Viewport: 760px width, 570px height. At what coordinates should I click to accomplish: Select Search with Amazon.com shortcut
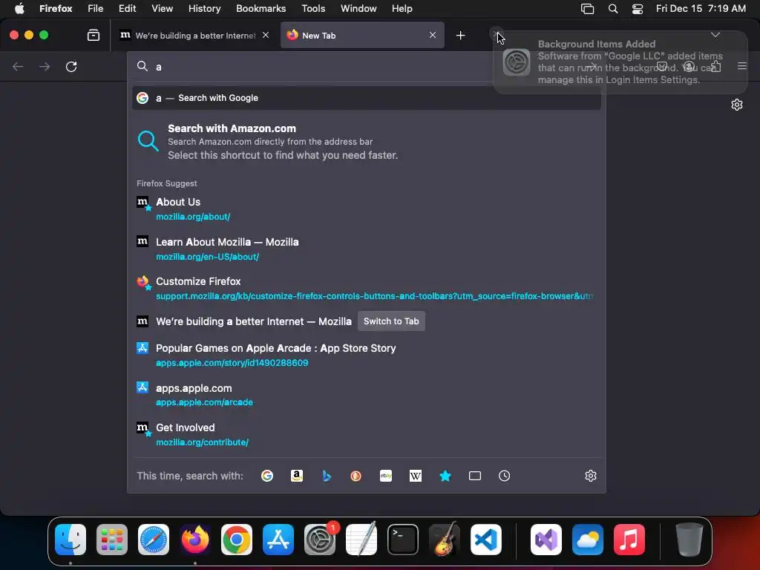click(367, 142)
